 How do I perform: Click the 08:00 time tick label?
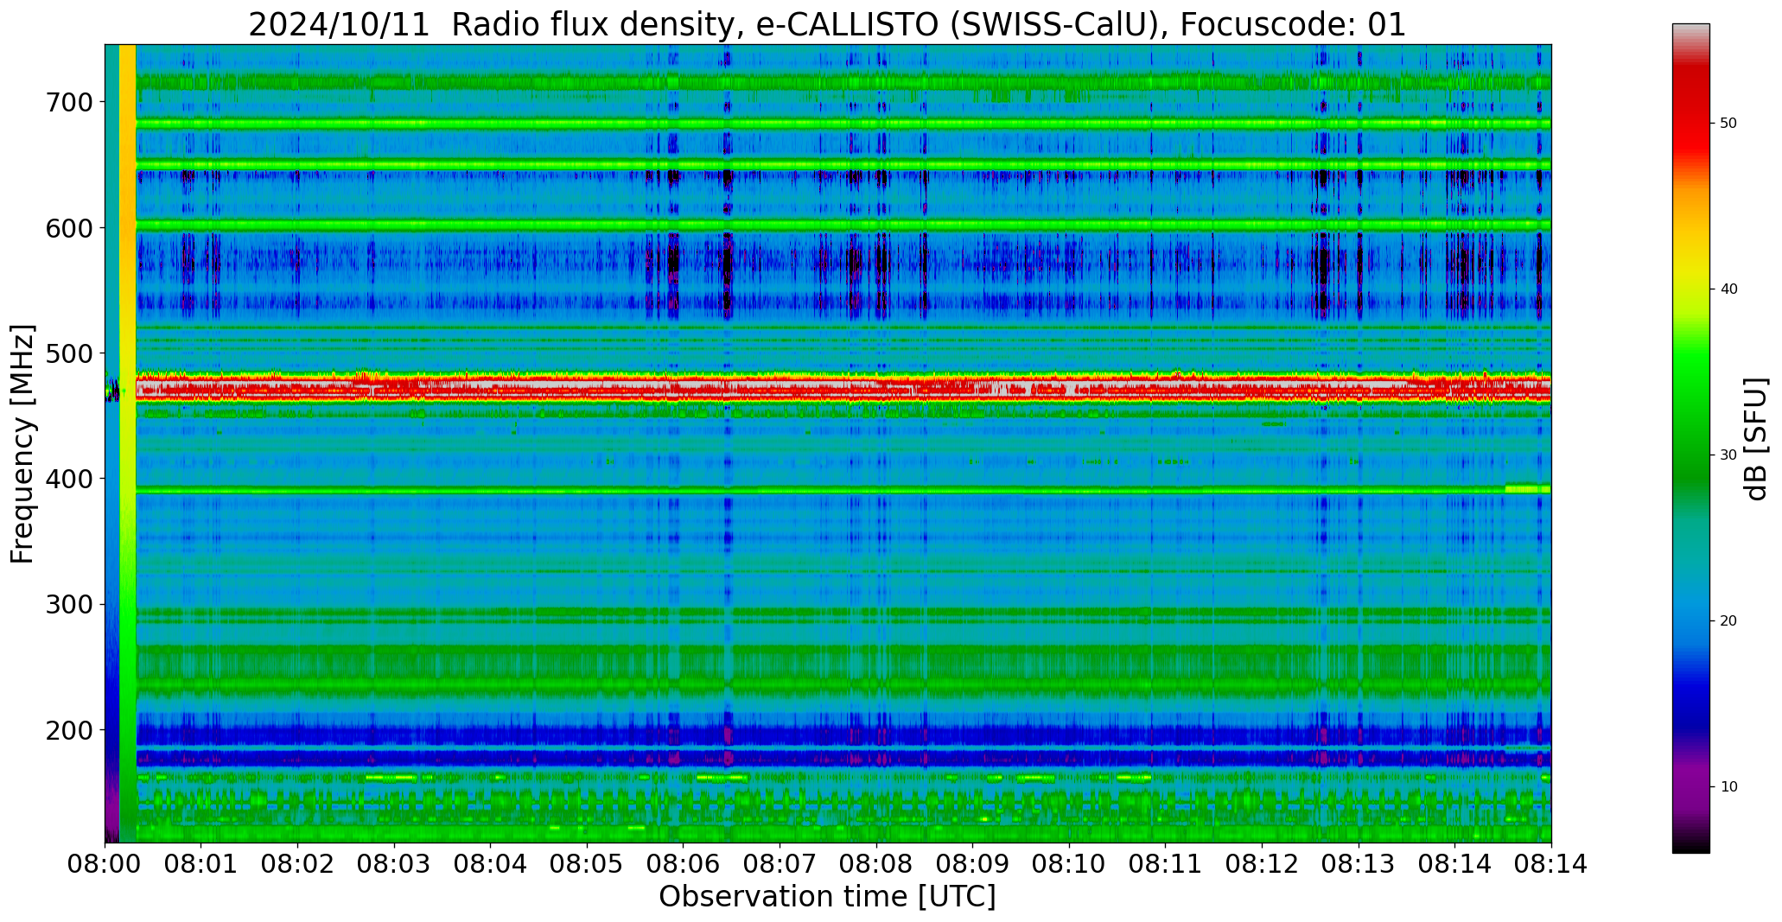pos(105,865)
